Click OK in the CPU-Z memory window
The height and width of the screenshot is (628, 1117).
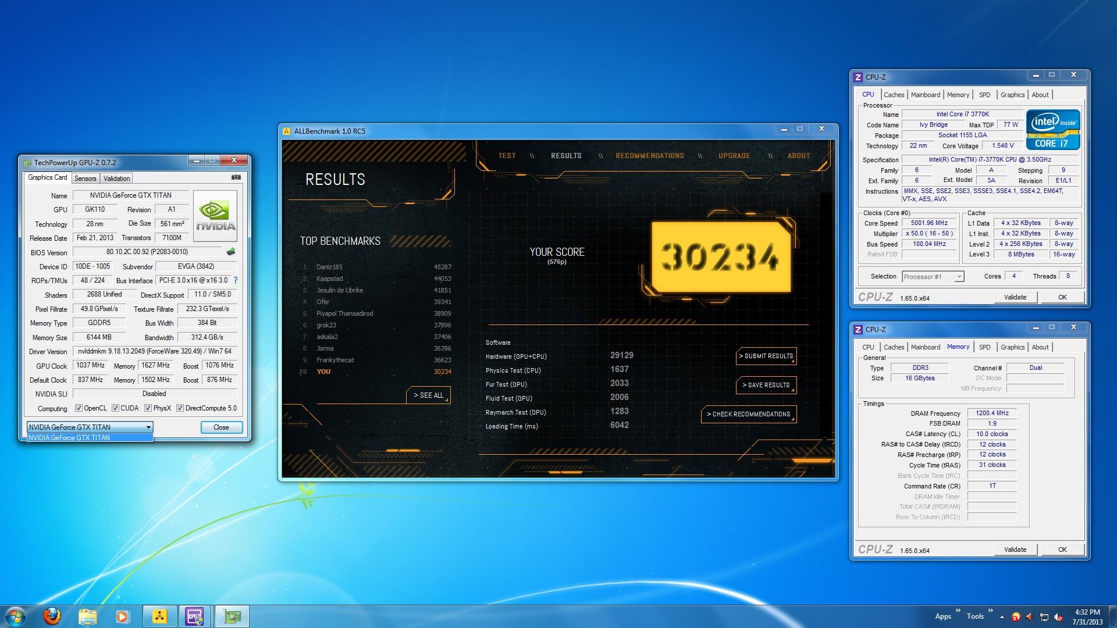pos(1062,549)
